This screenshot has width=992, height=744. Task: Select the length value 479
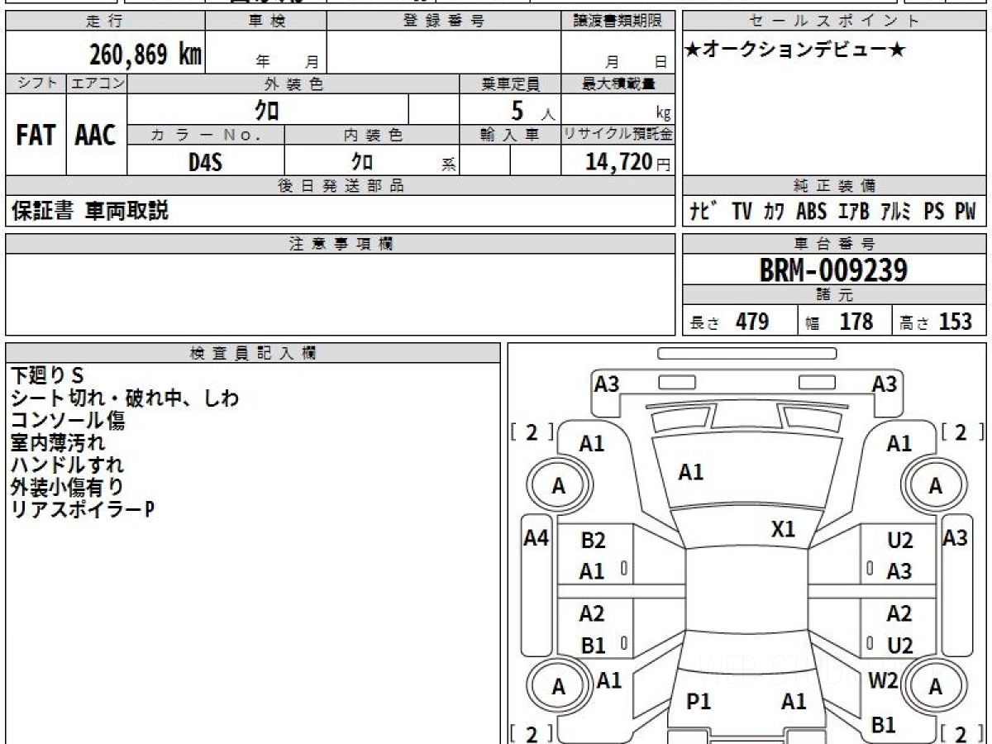pos(752,322)
